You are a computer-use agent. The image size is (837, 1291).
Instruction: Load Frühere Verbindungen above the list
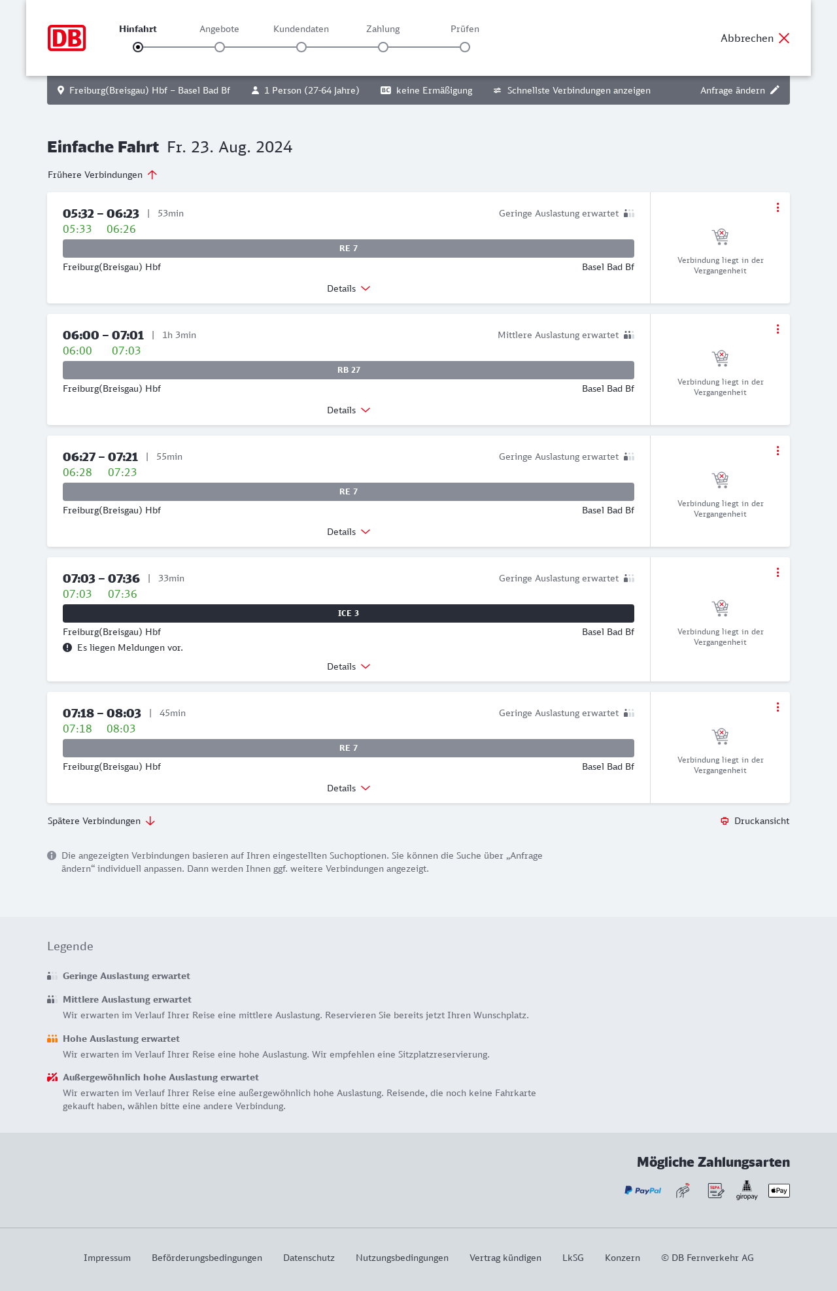pyautogui.click(x=103, y=175)
